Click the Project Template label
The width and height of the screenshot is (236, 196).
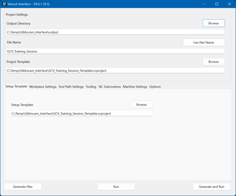[18, 62]
